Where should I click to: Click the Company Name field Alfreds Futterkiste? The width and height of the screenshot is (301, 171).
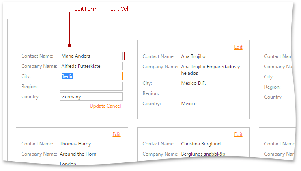[91, 66]
